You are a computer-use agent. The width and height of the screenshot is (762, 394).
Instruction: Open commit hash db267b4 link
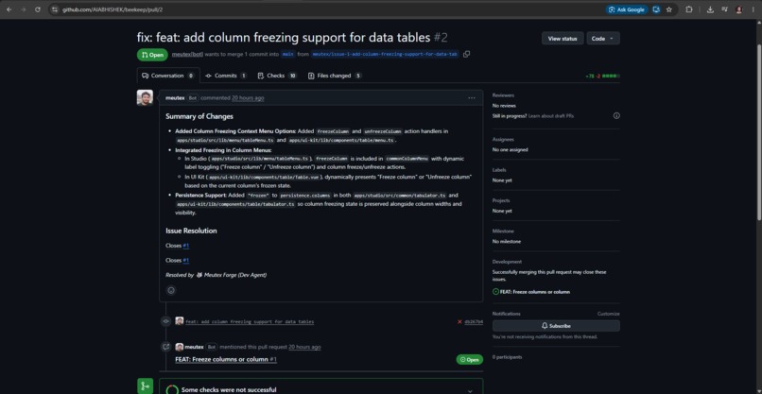(474, 321)
